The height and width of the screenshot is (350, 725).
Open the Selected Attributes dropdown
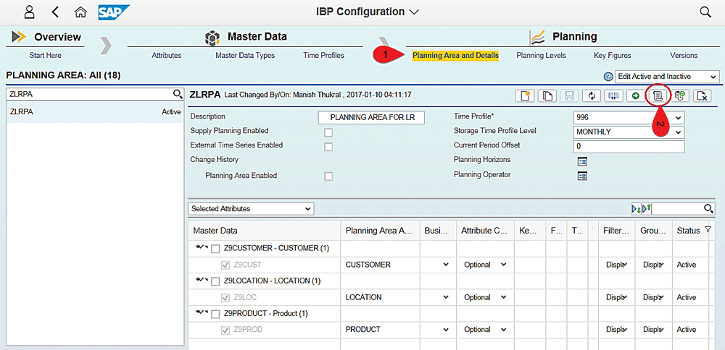(251, 209)
